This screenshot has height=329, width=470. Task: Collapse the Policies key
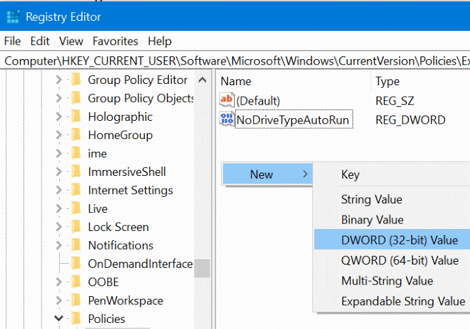click(59, 319)
